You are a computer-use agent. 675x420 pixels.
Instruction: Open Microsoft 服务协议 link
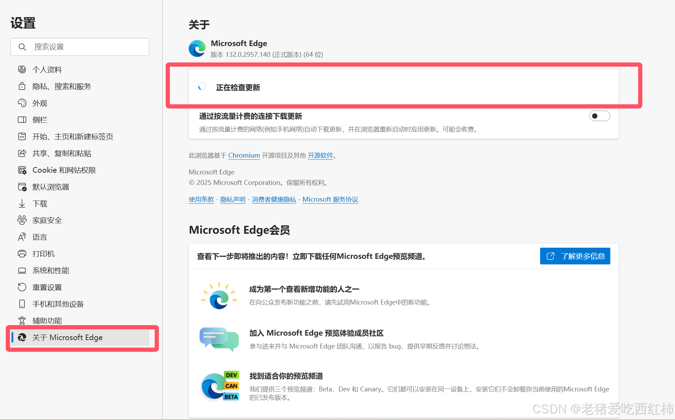330,199
